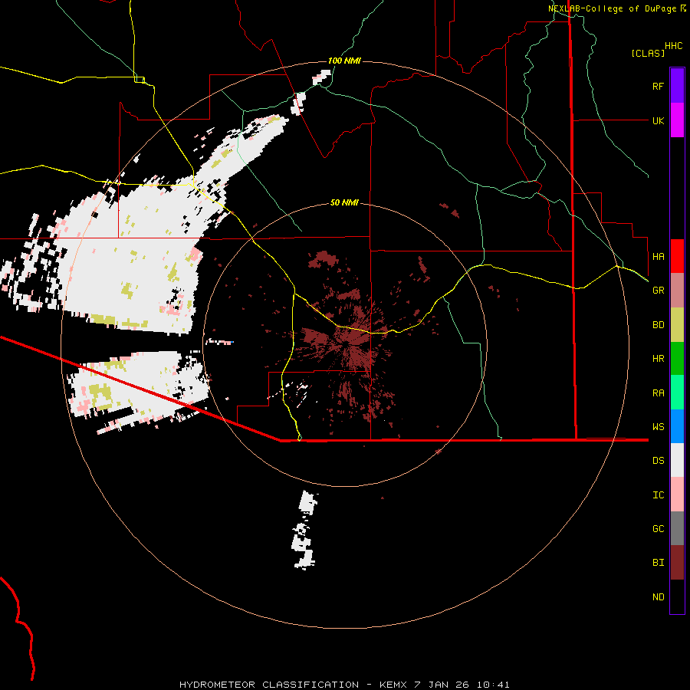Click the GR legend label
690x690 pixels.
click(x=658, y=291)
